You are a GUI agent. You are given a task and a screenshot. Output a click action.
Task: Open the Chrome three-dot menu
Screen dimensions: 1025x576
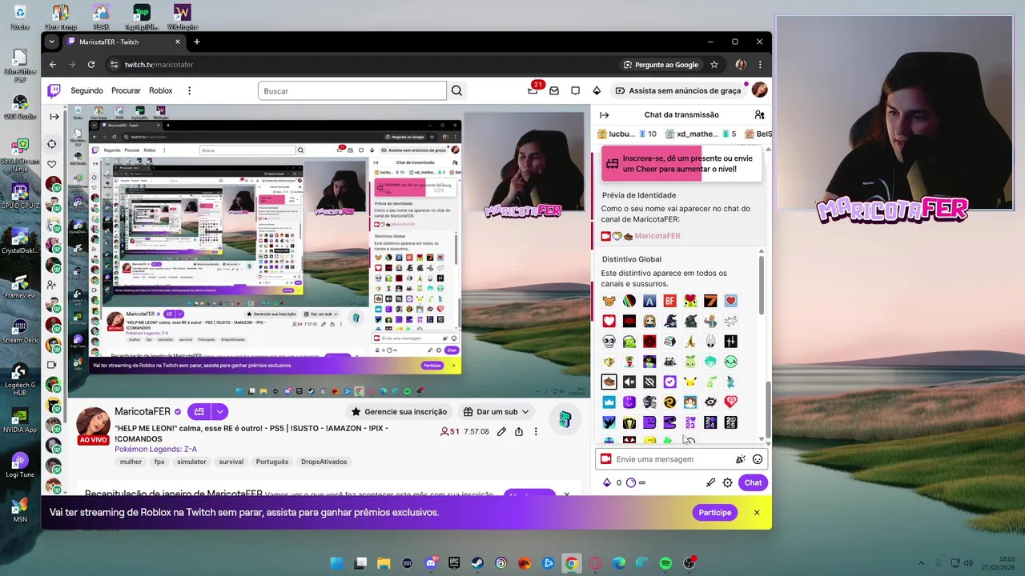[x=760, y=65]
